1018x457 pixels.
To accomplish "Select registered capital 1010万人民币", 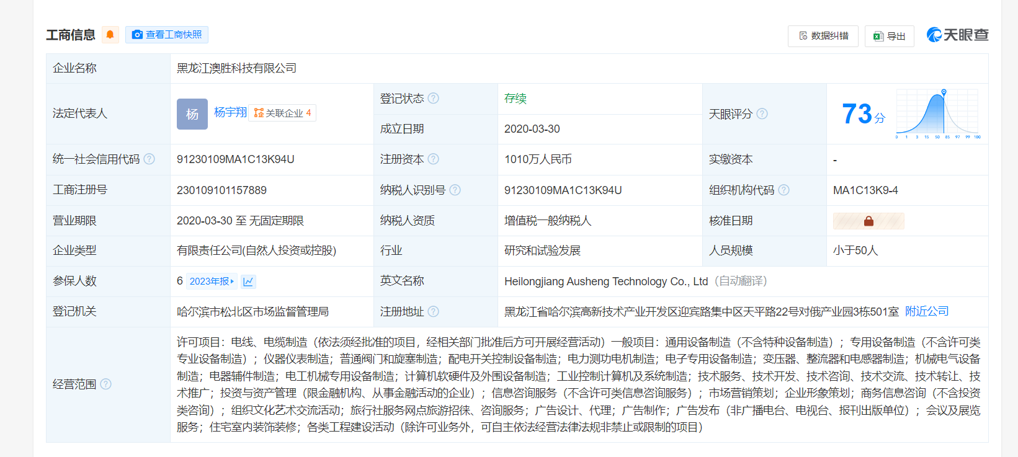I will [538, 159].
